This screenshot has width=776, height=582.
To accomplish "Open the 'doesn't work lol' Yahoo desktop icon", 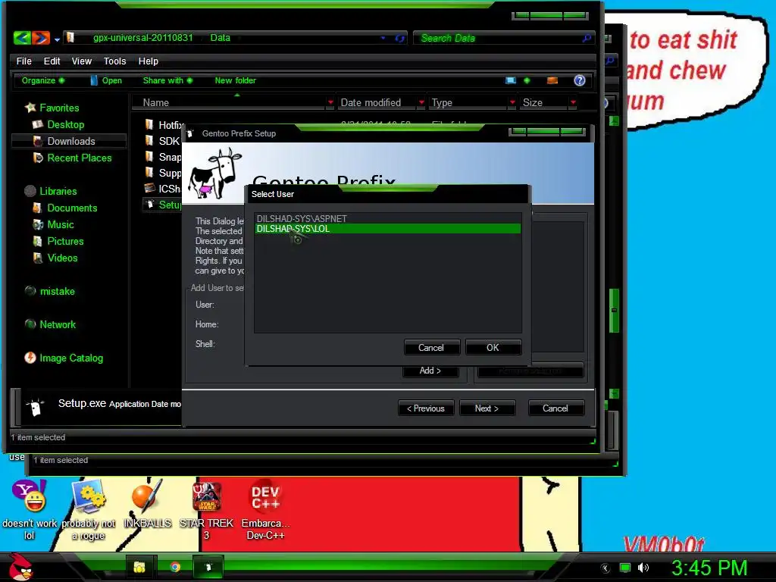I will coord(30,510).
